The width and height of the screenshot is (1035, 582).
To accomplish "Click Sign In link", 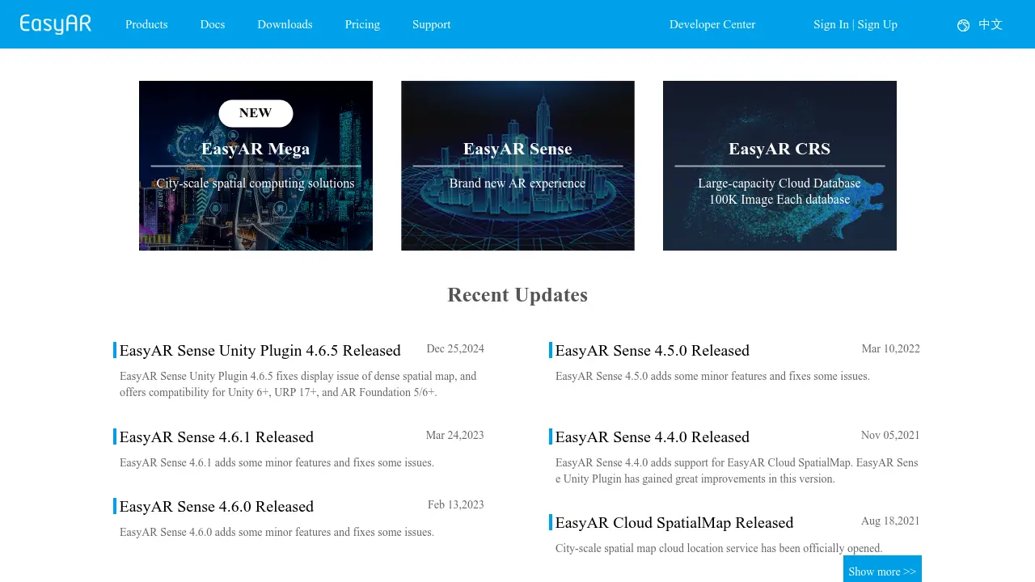I will click(x=831, y=24).
